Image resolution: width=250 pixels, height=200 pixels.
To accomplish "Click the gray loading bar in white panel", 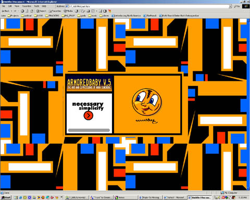I will [89, 130].
